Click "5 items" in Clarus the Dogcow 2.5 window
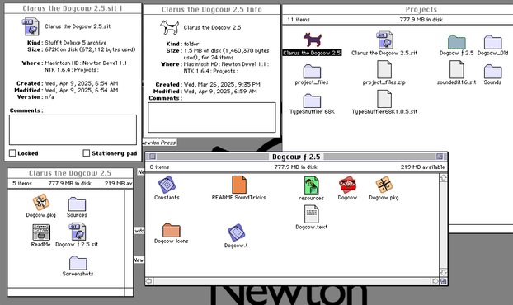The width and height of the screenshot is (513, 305). click(22, 183)
